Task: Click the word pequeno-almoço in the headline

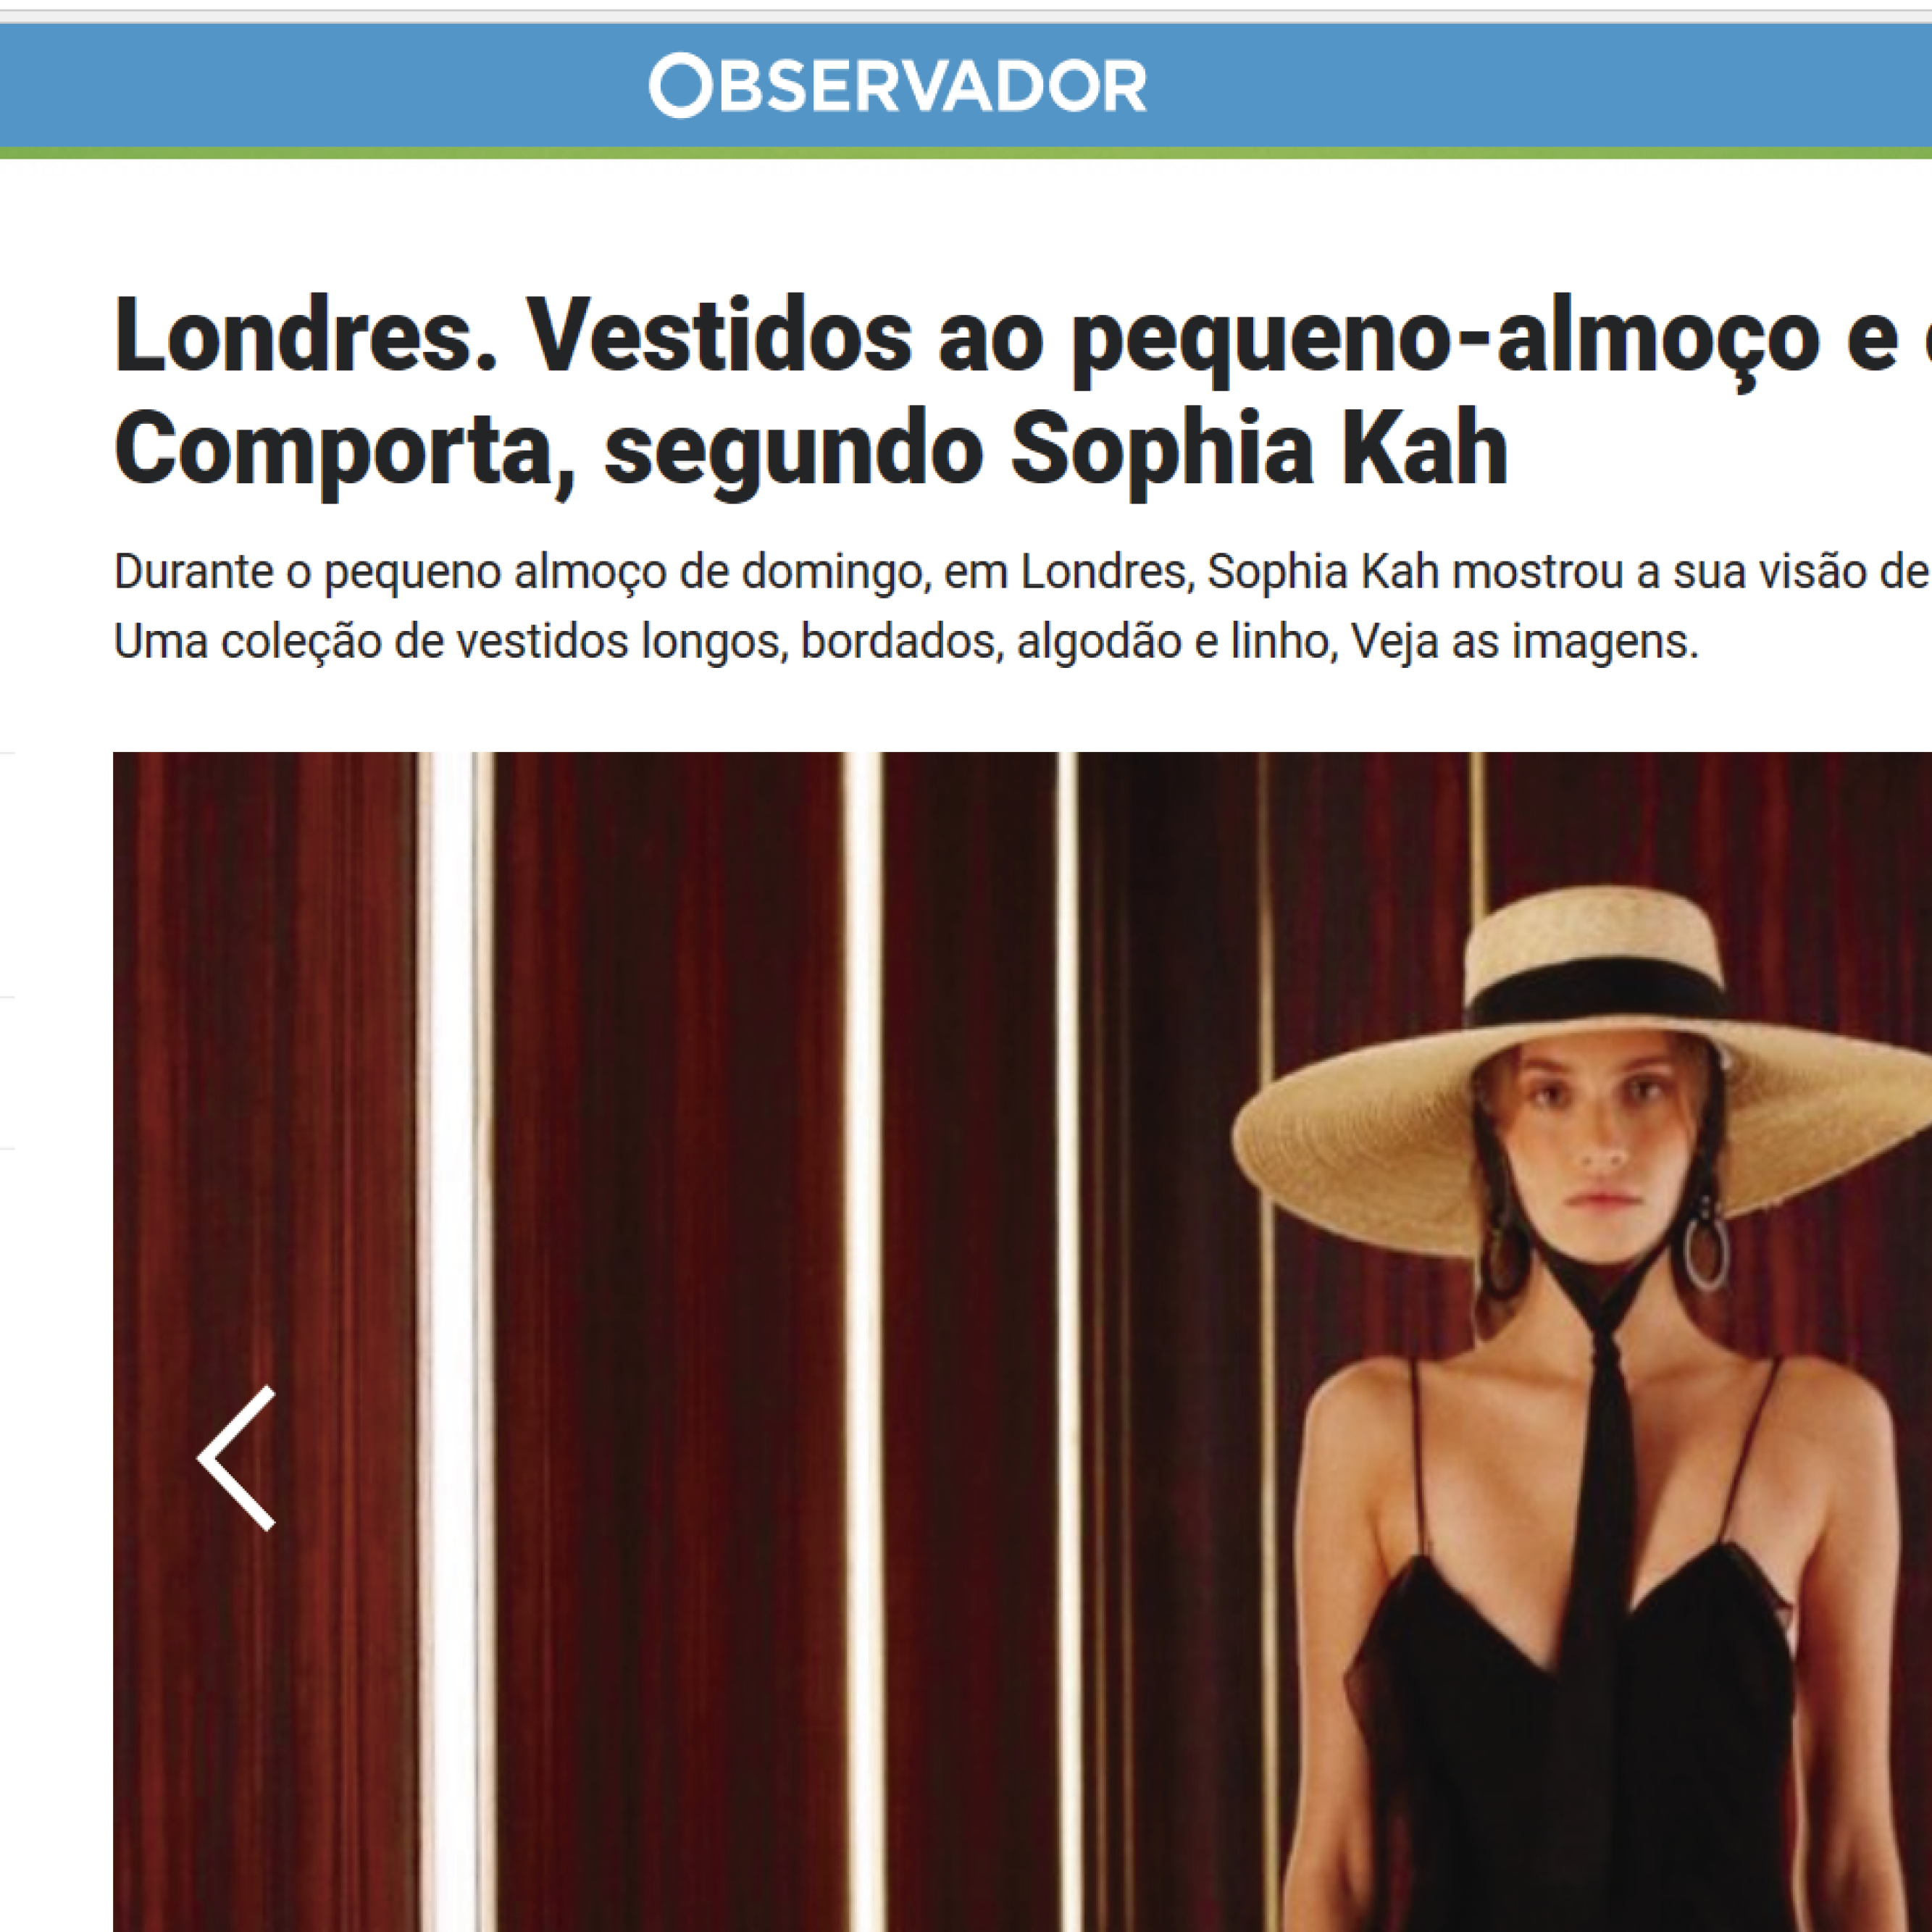Action: 1445,340
